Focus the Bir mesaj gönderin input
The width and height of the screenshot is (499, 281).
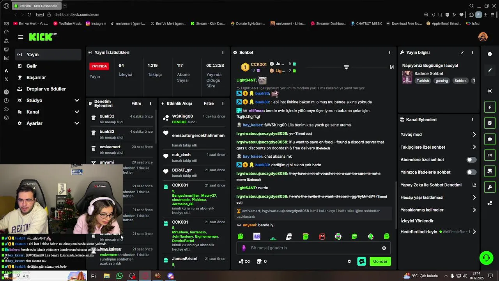[x=313, y=248]
